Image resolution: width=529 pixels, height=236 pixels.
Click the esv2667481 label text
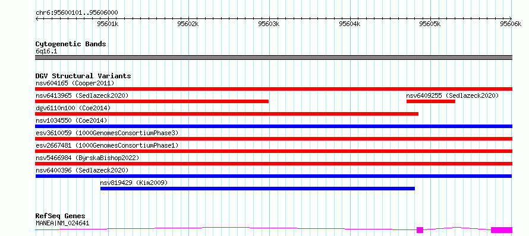point(107,145)
